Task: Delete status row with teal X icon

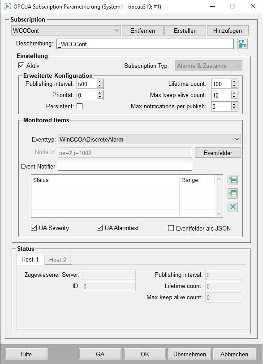Action: [233, 207]
